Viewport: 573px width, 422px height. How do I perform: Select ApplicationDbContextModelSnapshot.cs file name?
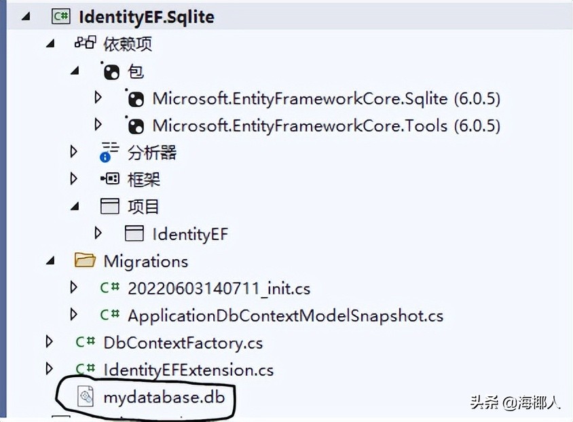tap(285, 315)
